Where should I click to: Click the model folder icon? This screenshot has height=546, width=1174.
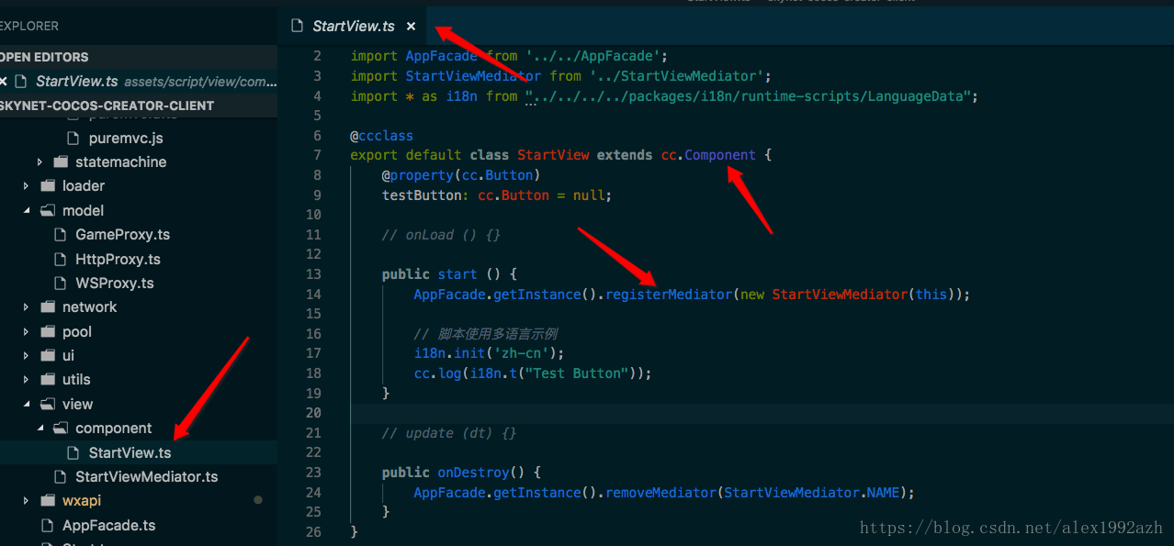pyautogui.click(x=48, y=211)
